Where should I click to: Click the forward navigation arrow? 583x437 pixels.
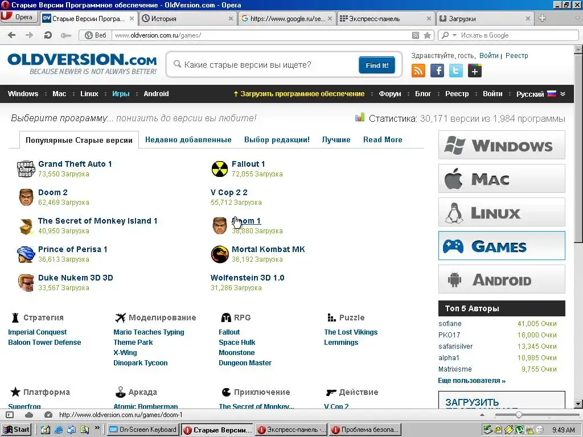coord(29,35)
